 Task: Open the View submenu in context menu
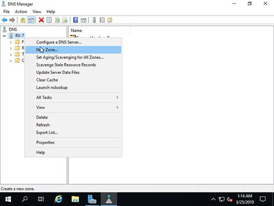73,108
